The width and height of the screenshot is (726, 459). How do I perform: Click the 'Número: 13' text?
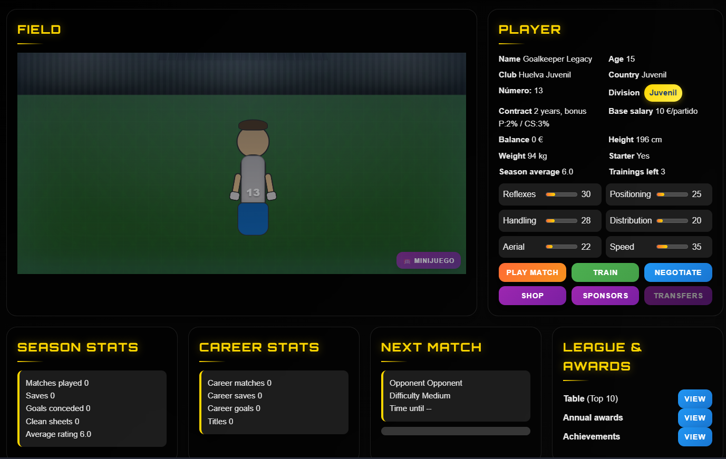tap(521, 91)
